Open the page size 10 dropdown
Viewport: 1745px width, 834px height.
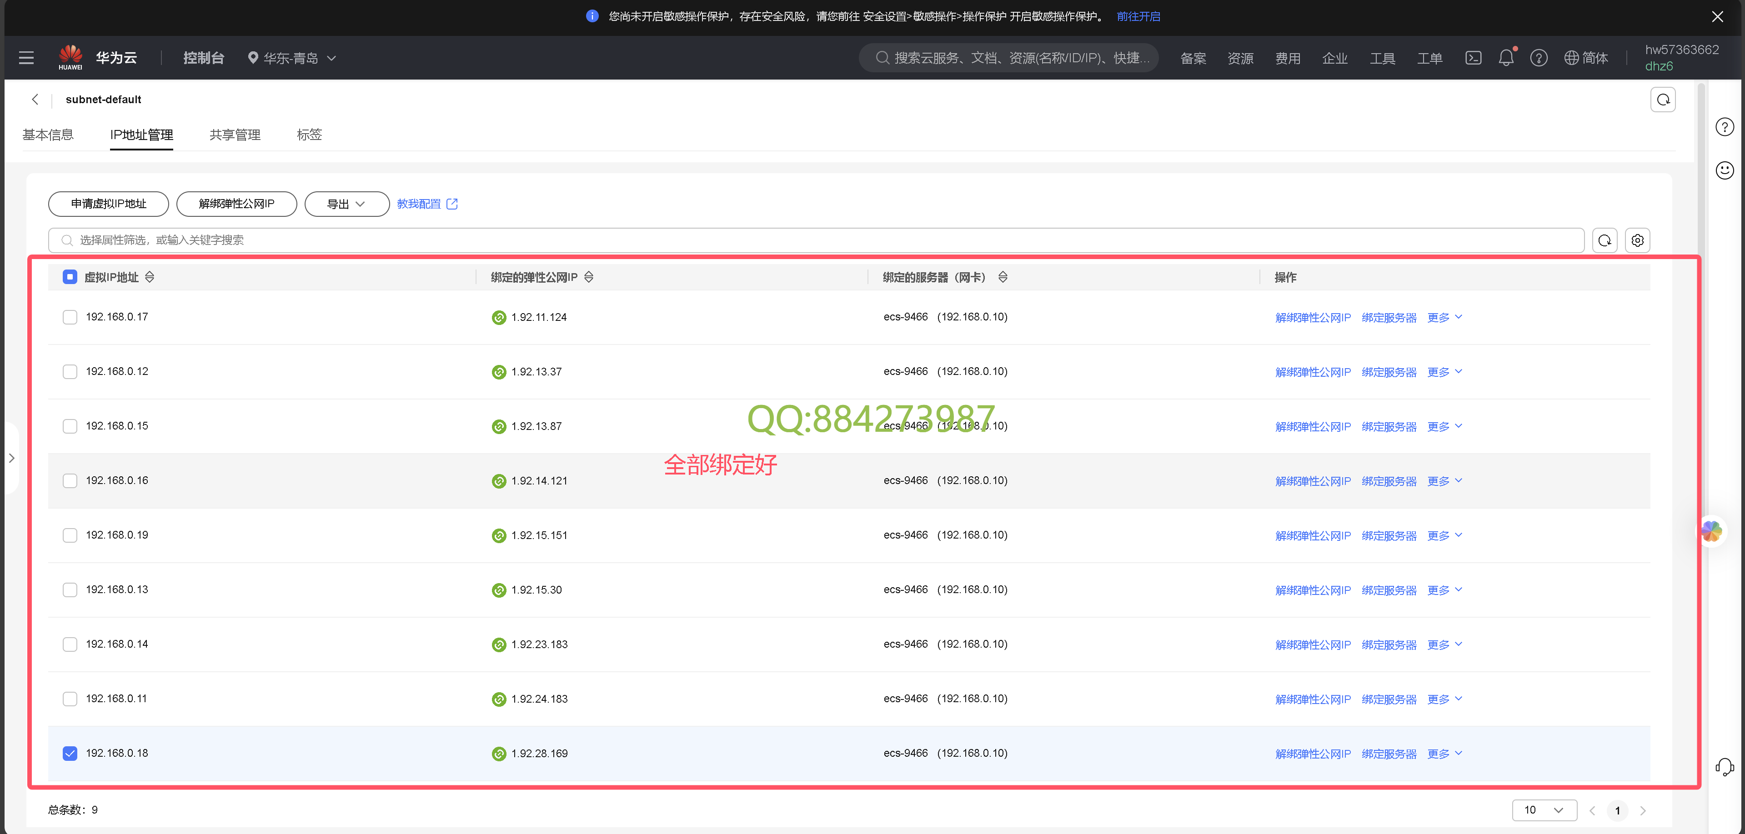[x=1544, y=810]
